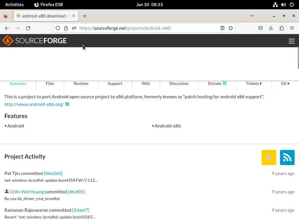Open commit link [5daef7]
The width and height of the screenshot is (299, 224).
click(81, 210)
